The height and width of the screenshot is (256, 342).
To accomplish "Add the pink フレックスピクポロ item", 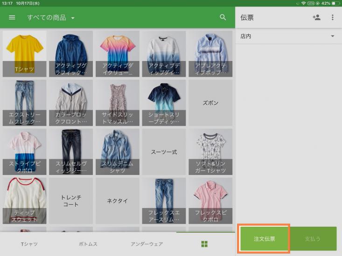I will tap(210, 201).
